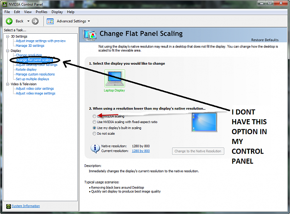Select Change flat panel scaling task
Image resolution: width=290 pixels, height=214 pixels.
pyautogui.click(x=34, y=60)
